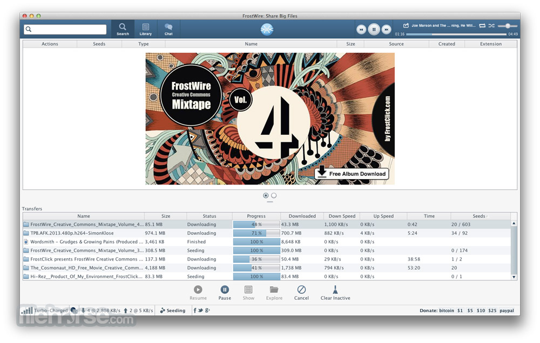540x343 pixels.
Task: Click folder icon of FrostWire_Creative_Commons_Mixtape_Volume_4 transfer
Action: [x=26, y=224]
